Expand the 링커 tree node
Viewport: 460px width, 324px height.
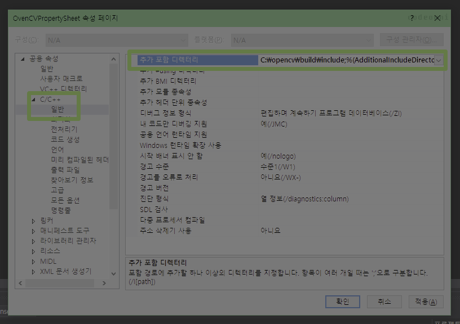33,221
